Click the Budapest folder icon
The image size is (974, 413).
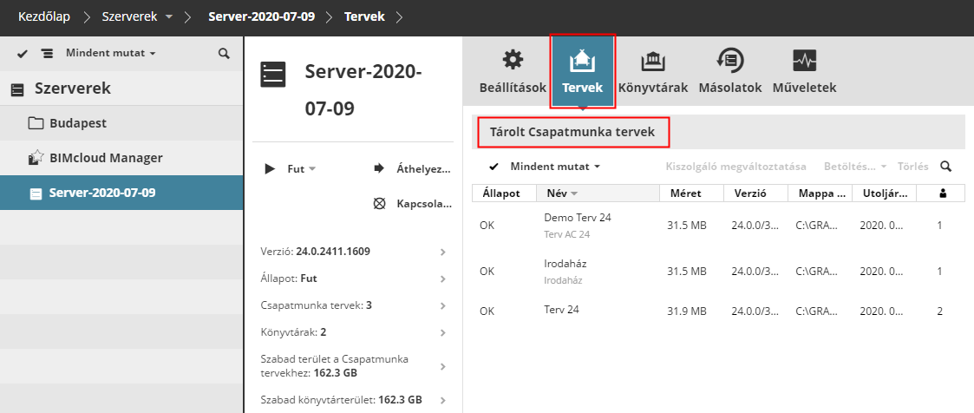pyautogui.click(x=36, y=123)
